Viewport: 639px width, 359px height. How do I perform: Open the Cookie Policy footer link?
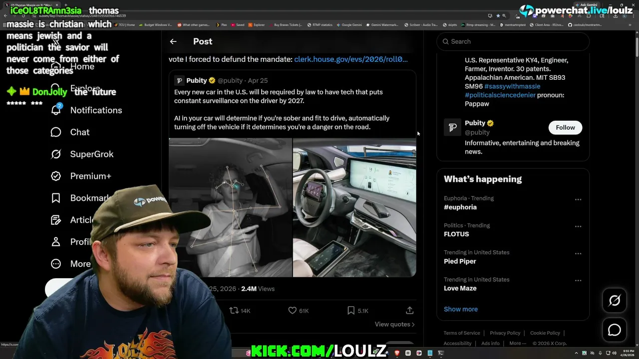pos(545,333)
